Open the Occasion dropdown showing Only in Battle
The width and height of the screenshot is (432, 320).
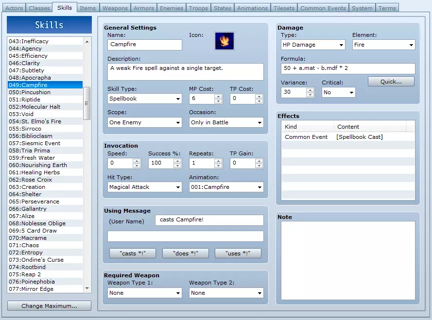pyautogui.click(x=226, y=122)
